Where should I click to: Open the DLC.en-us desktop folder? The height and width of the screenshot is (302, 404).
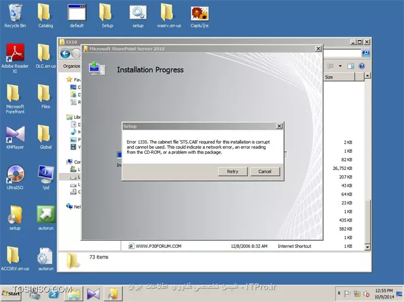45,56
